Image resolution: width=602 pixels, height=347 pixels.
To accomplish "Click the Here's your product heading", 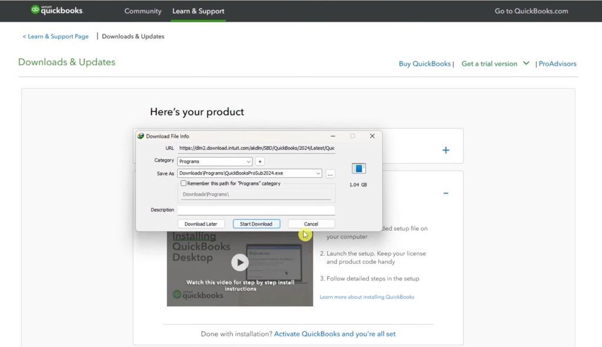I will [x=197, y=112].
